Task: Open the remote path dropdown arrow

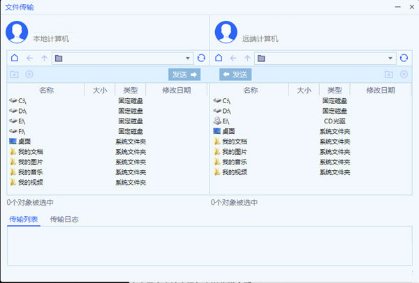Action: (x=391, y=59)
